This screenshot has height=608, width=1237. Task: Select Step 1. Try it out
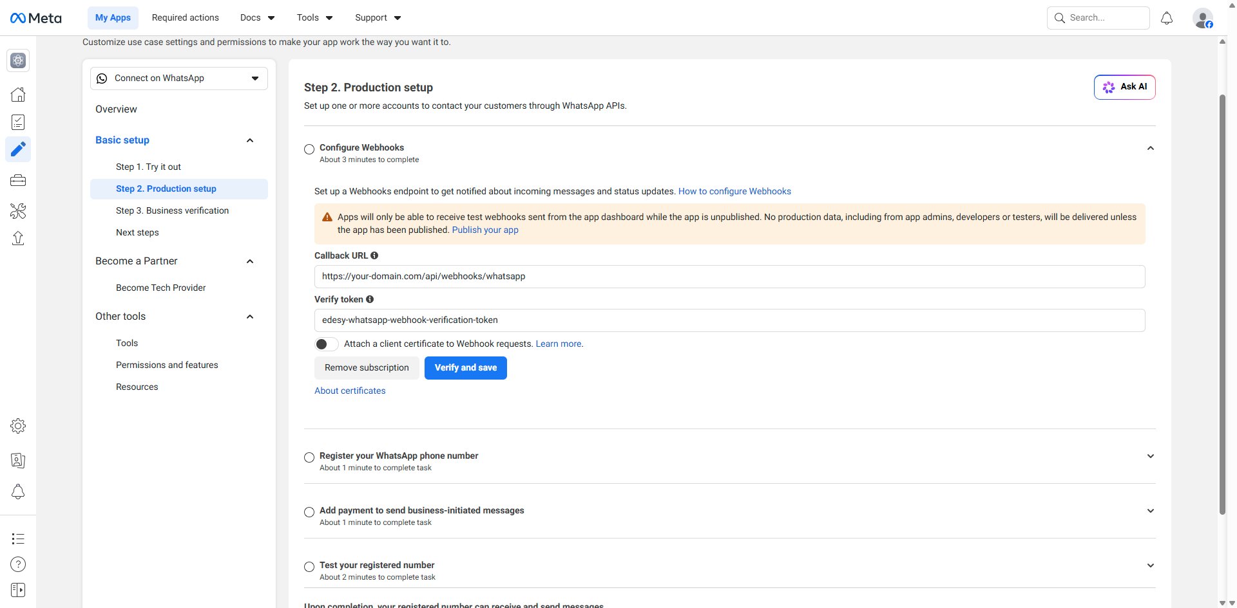click(148, 167)
